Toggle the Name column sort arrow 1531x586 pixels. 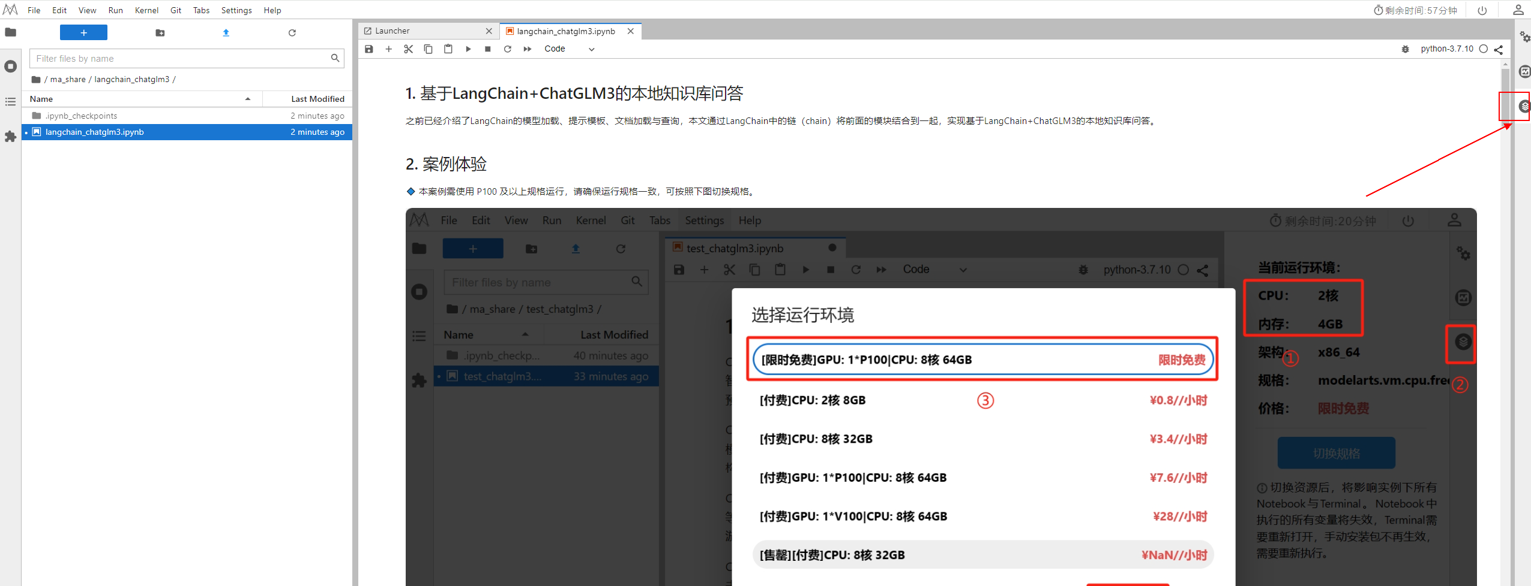pyautogui.click(x=248, y=99)
